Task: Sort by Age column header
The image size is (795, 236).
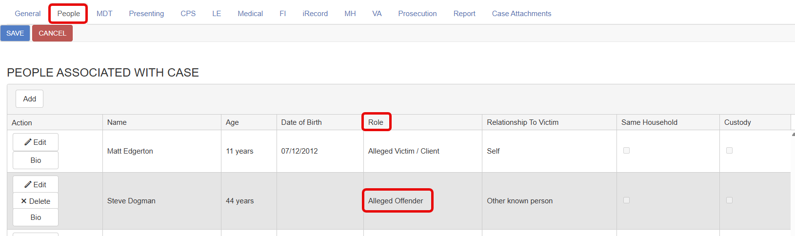Action: (x=249, y=122)
